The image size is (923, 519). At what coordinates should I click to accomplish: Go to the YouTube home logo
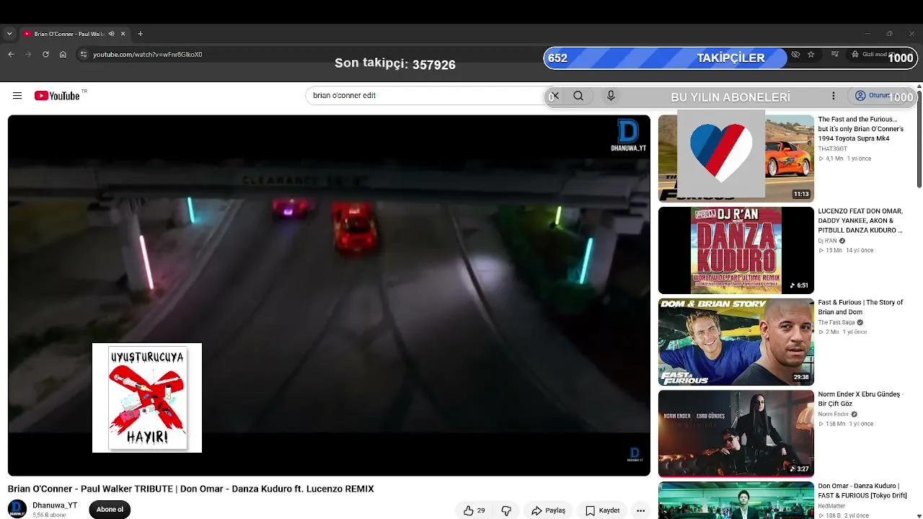(57, 96)
